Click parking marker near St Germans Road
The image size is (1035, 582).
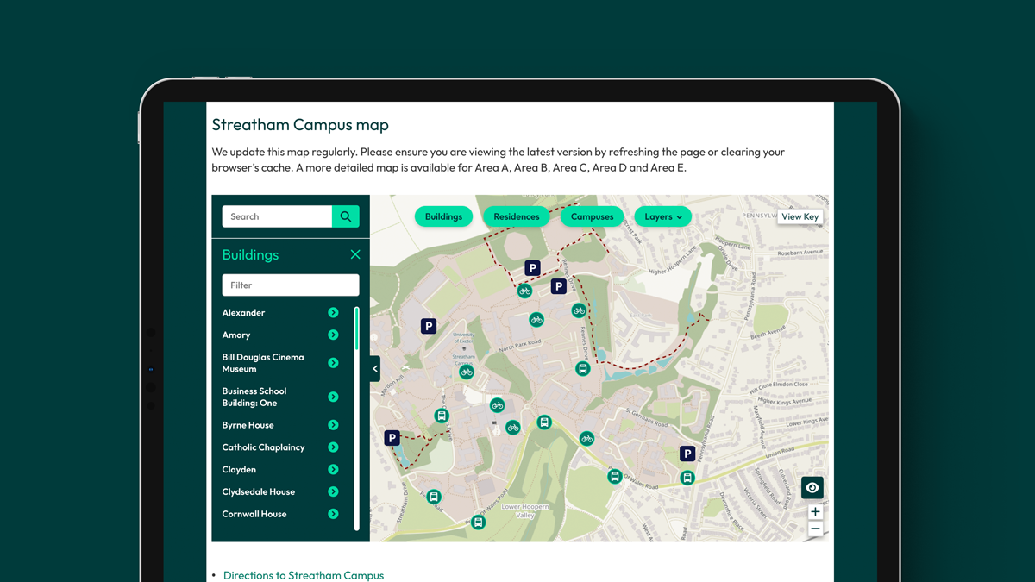point(687,454)
